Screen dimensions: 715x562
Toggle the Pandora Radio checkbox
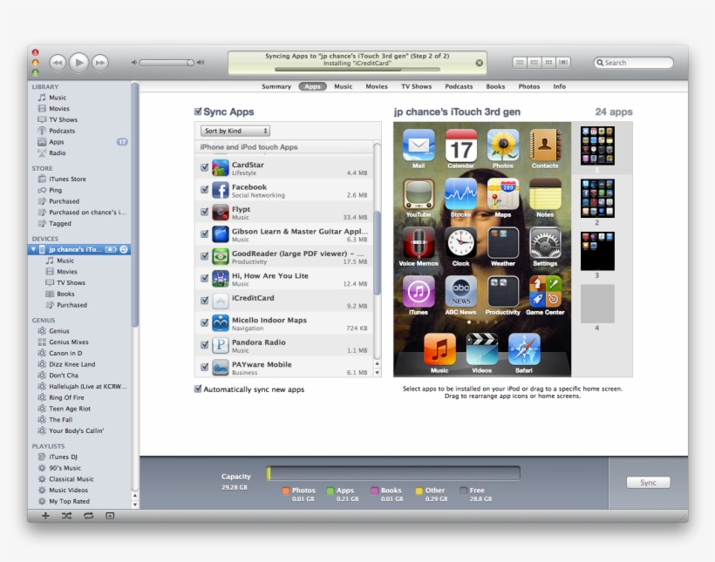point(205,345)
